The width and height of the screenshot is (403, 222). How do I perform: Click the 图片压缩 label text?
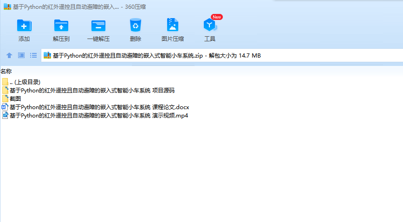pyautogui.click(x=173, y=39)
